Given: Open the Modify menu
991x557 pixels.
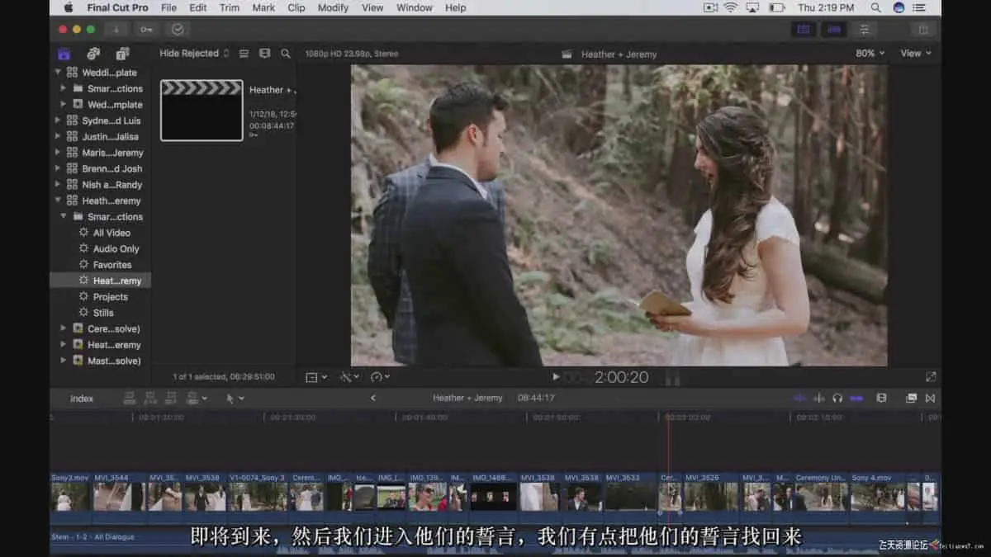Looking at the screenshot, I should coord(333,7).
